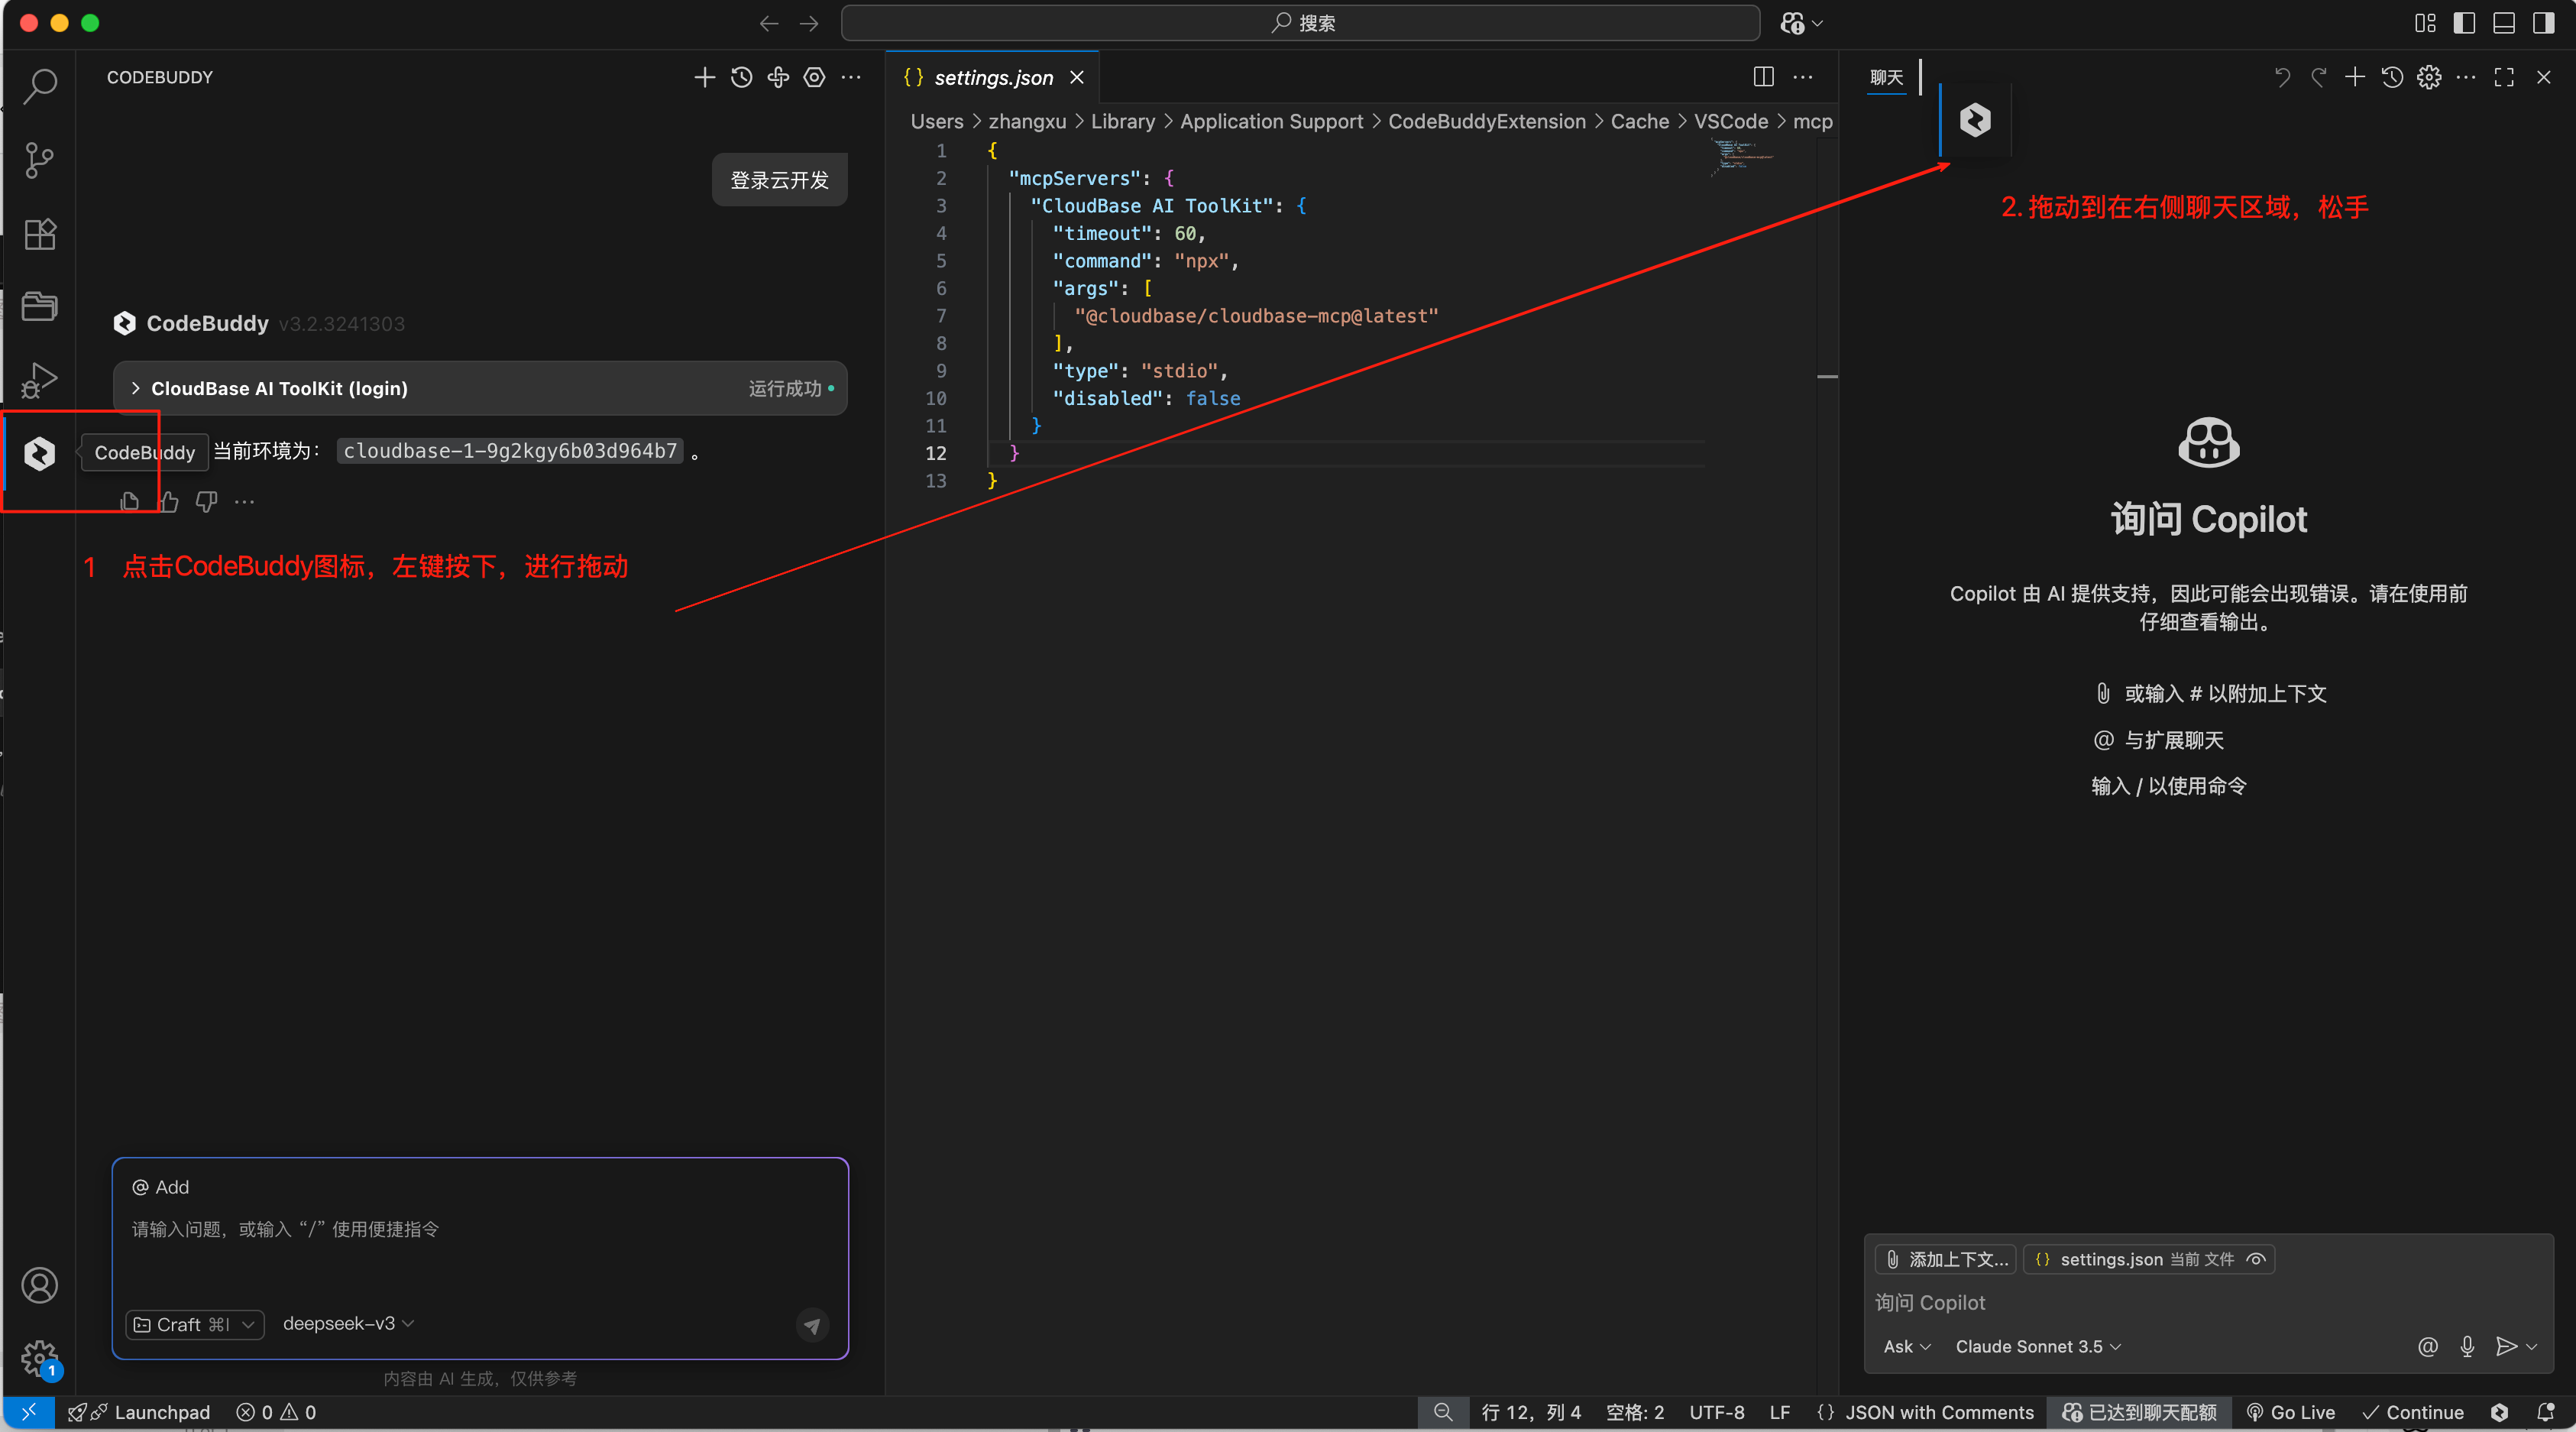The height and width of the screenshot is (1432, 2576).
Task: Expand CloudBase AI ToolKit (login) item
Action: [480, 388]
